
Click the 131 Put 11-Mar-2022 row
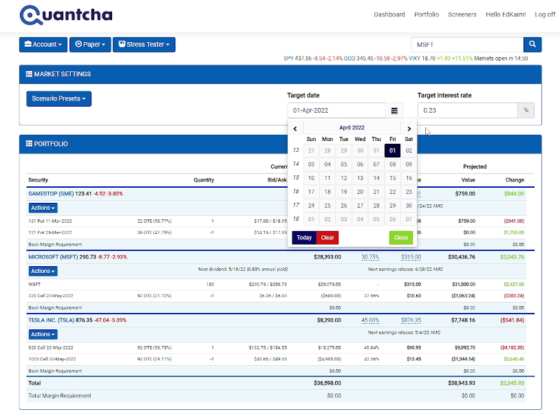pyautogui.click(x=276, y=221)
